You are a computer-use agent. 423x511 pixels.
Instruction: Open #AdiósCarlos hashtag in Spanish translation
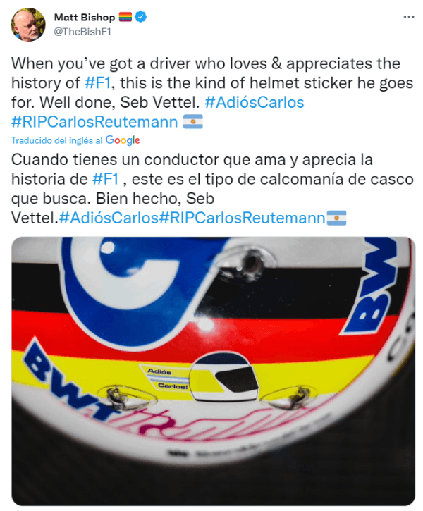[x=109, y=218]
